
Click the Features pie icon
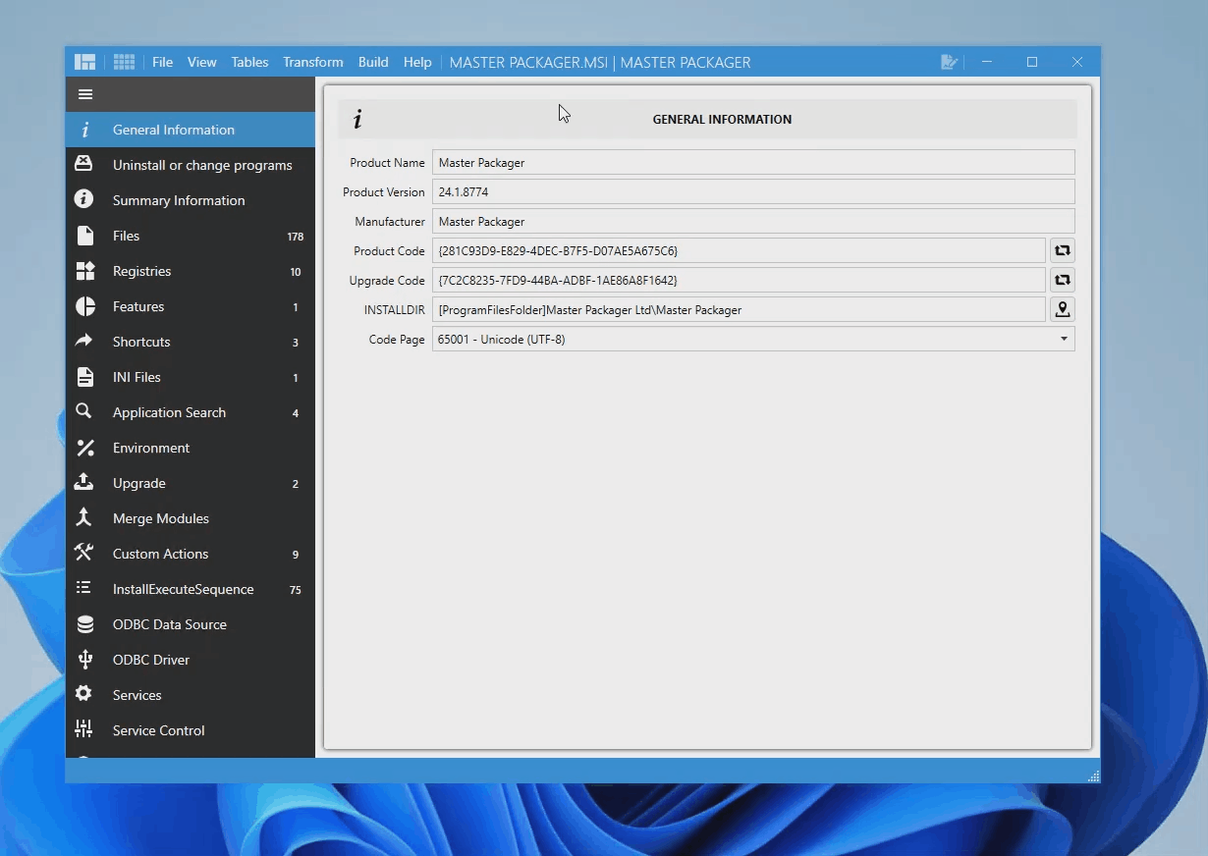click(85, 306)
